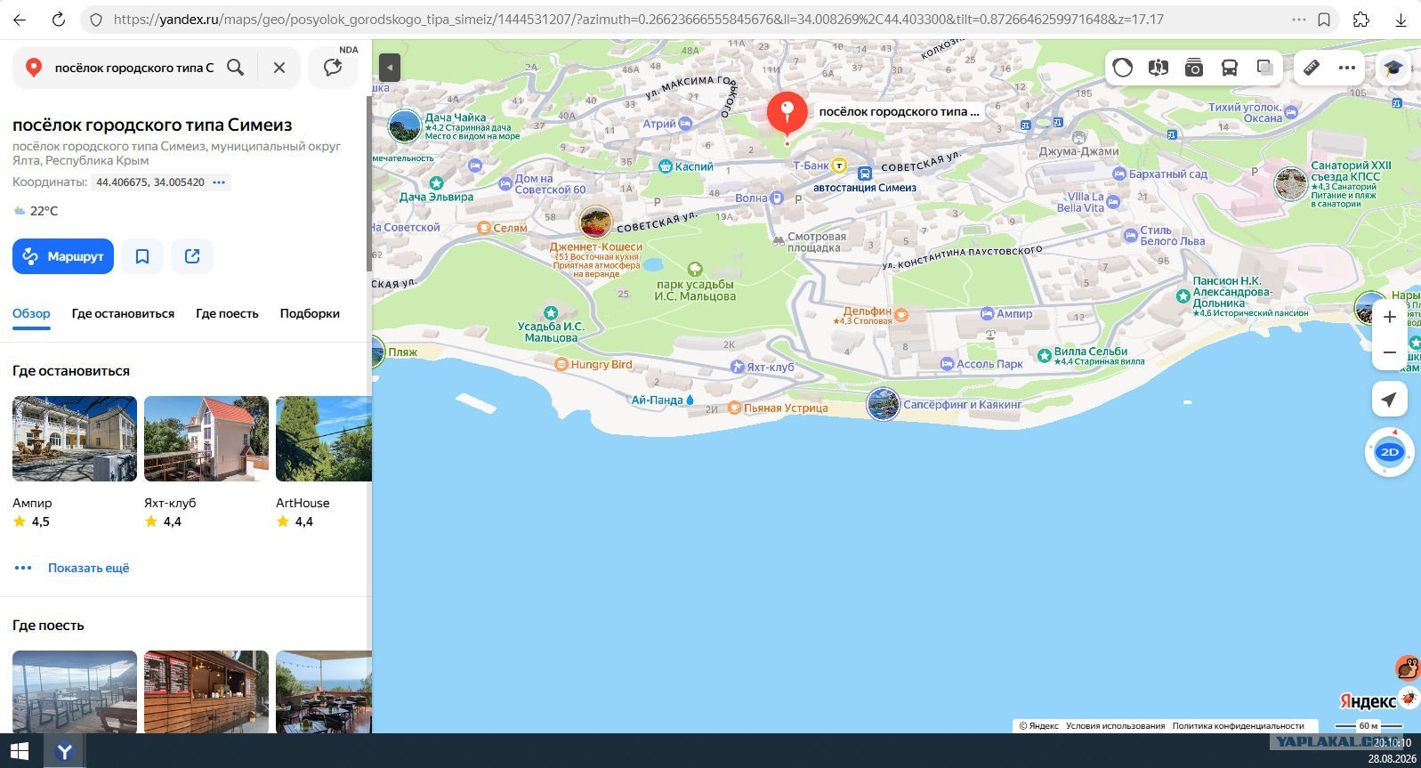Select the Дельфин столовая marker
The height and width of the screenshot is (768, 1421).
tap(900, 314)
